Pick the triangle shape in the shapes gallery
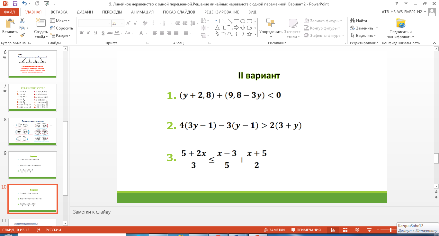This screenshot has height=236, width=439. (217, 28)
